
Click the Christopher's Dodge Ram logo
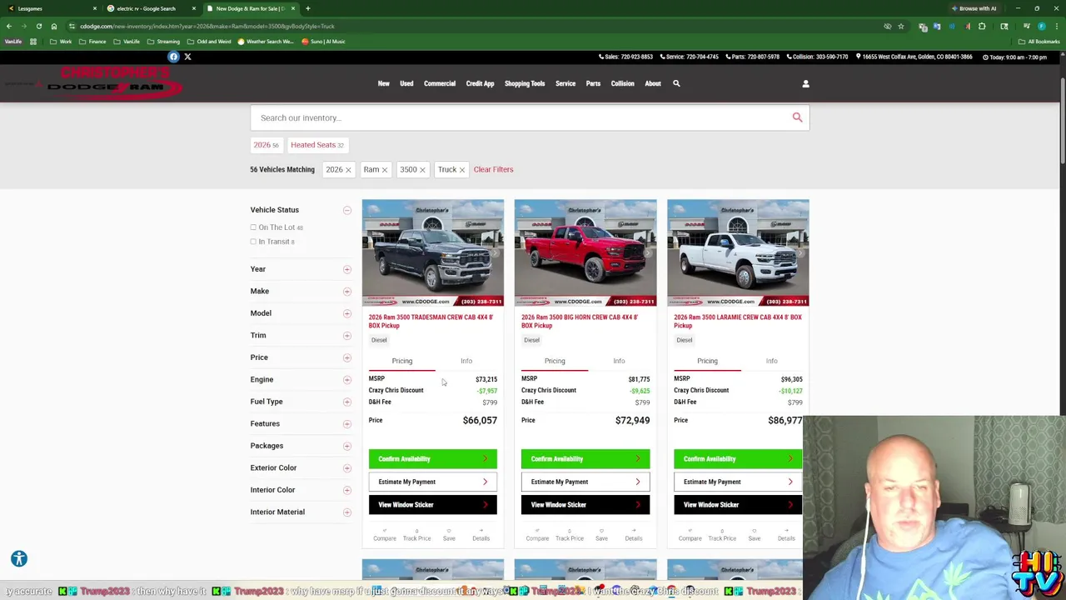tap(114, 82)
